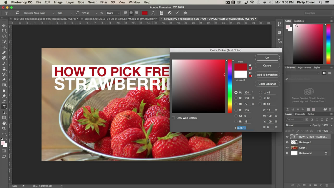Click the Add to Swatches button
This screenshot has height=188, width=334.
267,75
